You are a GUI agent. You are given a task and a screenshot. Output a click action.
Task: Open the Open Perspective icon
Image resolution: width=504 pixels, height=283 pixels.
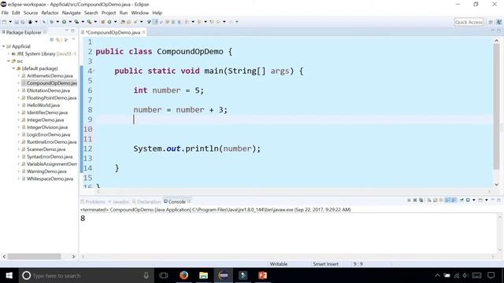coord(491,22)
